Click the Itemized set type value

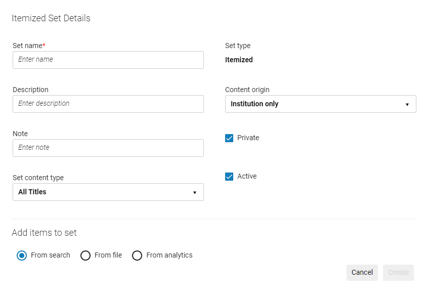[239, 60]
